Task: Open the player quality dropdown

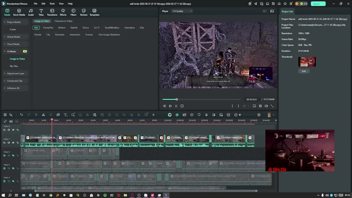Action: coord(182,11)
